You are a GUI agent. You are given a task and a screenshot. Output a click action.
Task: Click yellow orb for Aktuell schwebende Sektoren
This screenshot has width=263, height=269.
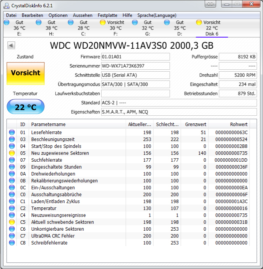(x=12, y=222)
